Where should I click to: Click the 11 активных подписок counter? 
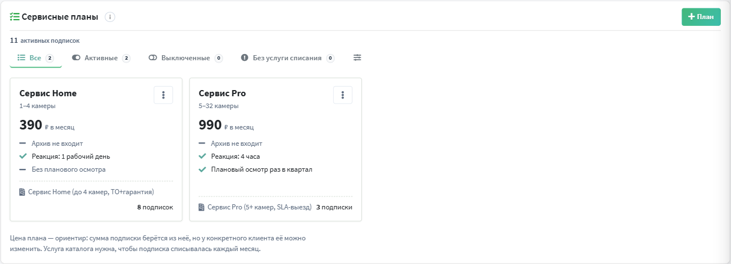tap(45, 41)
